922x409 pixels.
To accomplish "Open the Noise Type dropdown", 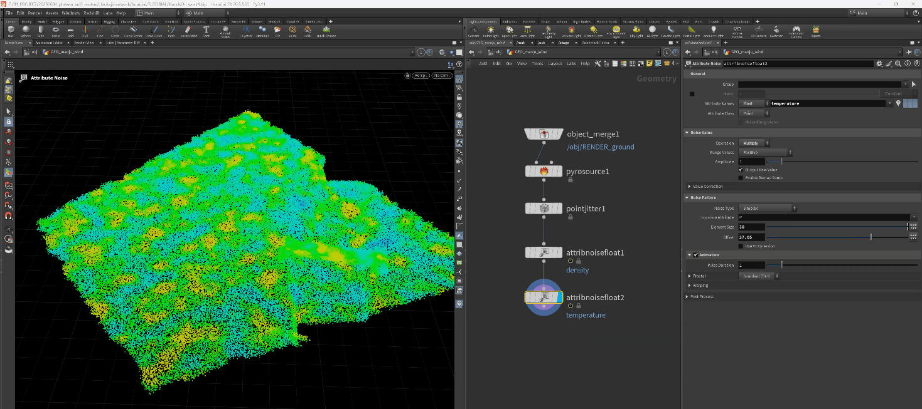I will (768, 208).
